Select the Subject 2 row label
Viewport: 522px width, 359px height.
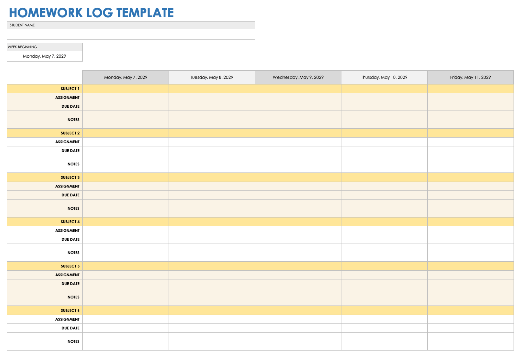[x=70, y=133]
